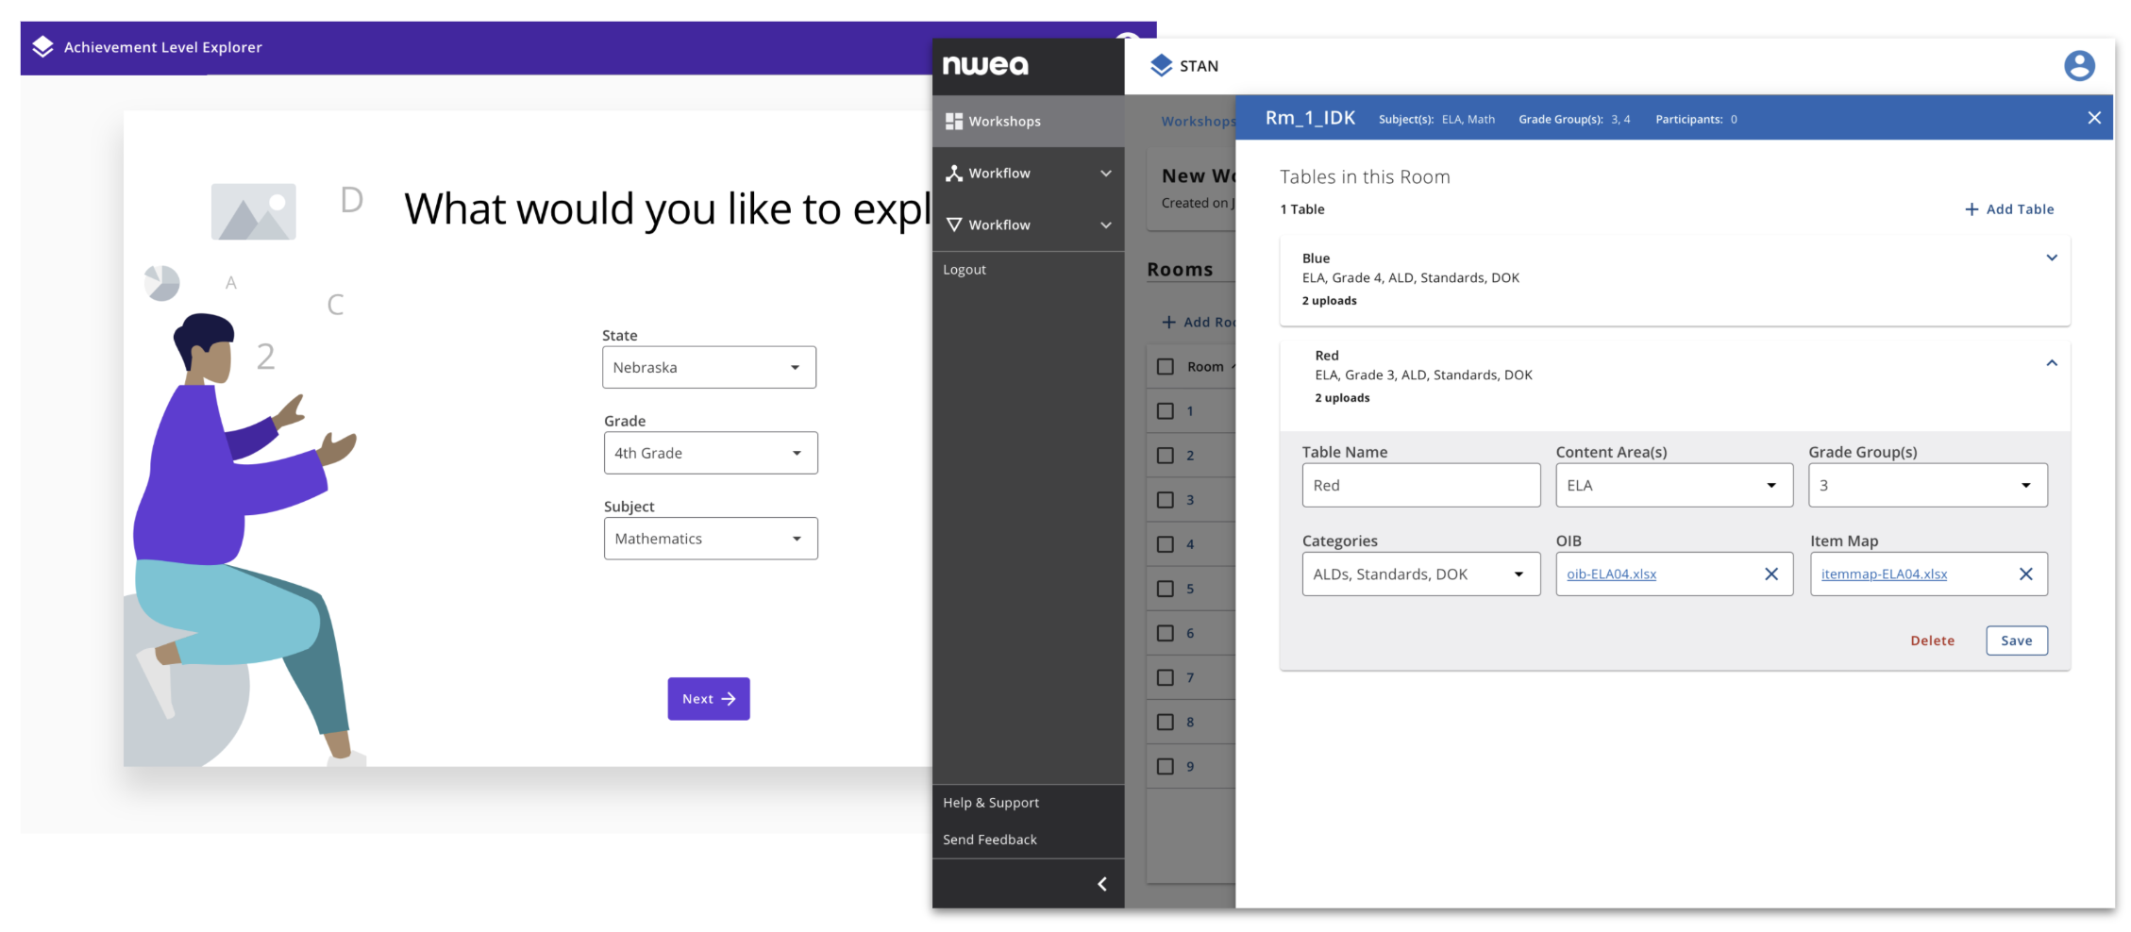Screen dimensions: 2131x932
Task: Expand the Blue table row
Action: 2051,258
